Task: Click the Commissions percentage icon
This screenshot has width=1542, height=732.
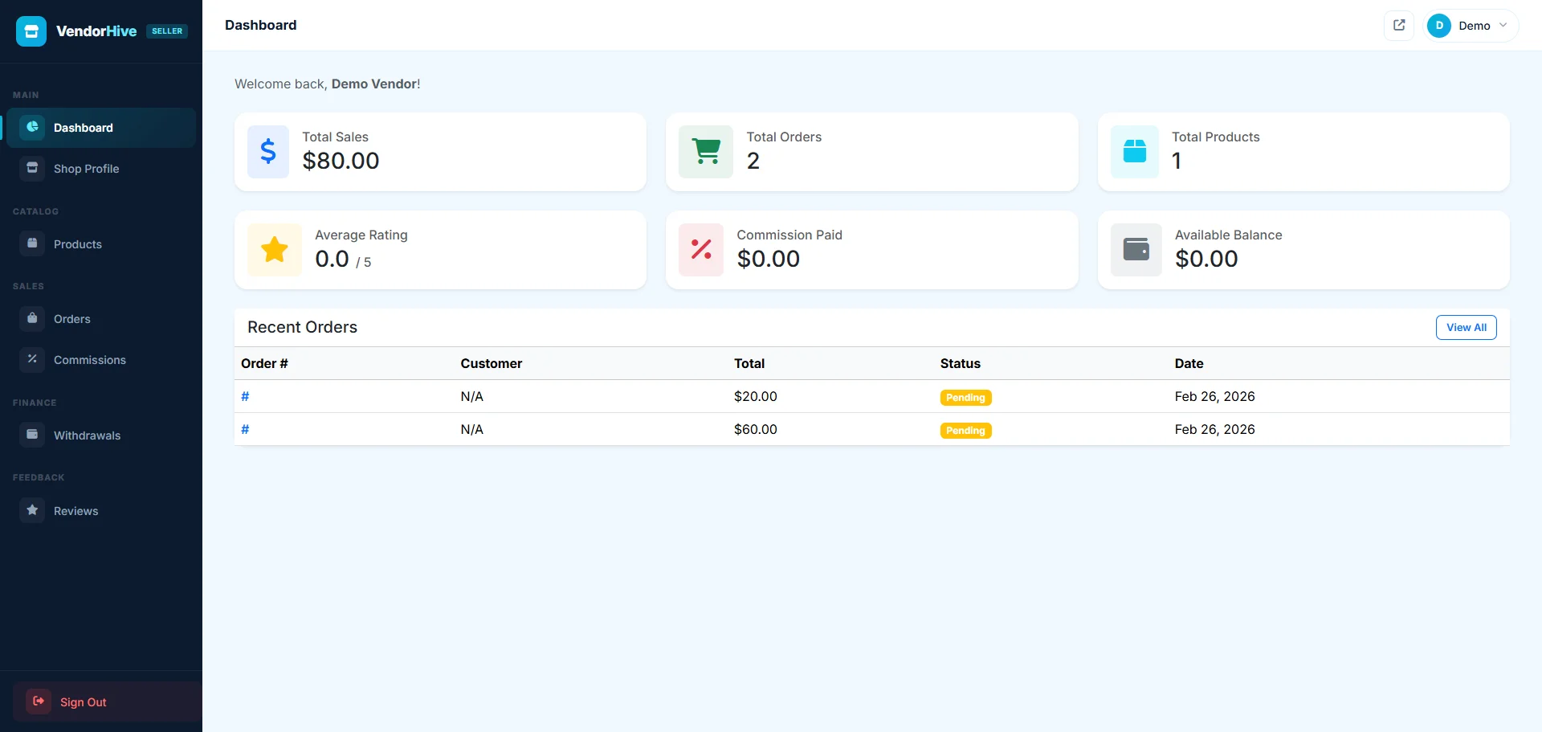Action: 32,359
